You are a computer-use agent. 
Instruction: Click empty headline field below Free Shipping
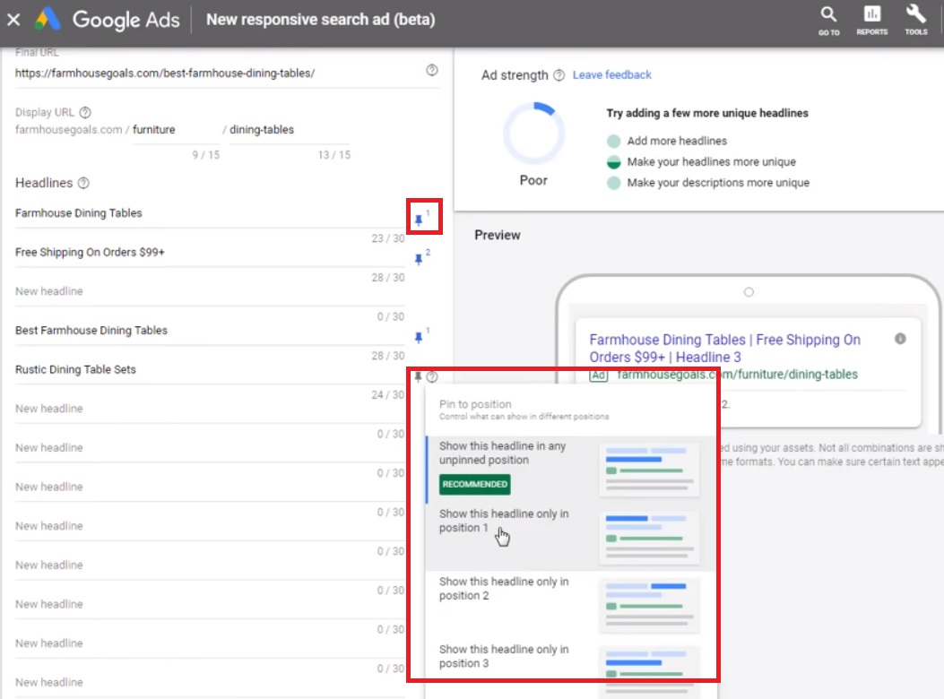tap(210, 291)
